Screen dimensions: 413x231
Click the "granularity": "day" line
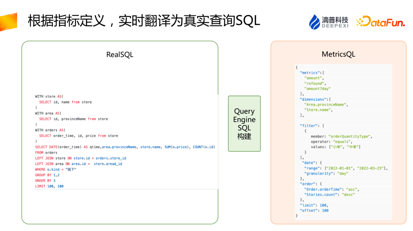tap(326, 174)
